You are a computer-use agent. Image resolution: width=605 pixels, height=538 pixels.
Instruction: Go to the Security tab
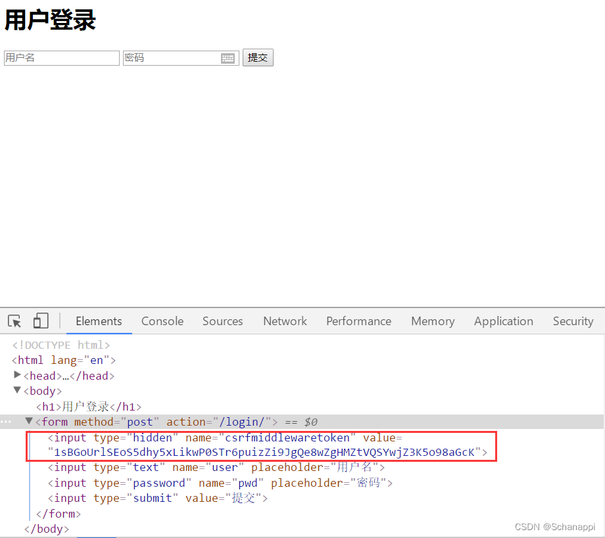click(573, 321)
